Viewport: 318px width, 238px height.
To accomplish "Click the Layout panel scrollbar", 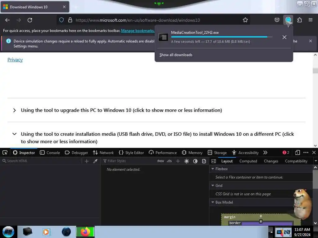I will (315, 179).
